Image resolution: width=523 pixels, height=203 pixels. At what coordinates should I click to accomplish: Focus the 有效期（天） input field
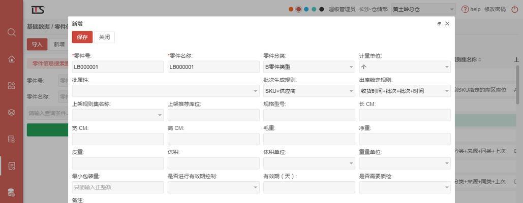coord(309,187)
